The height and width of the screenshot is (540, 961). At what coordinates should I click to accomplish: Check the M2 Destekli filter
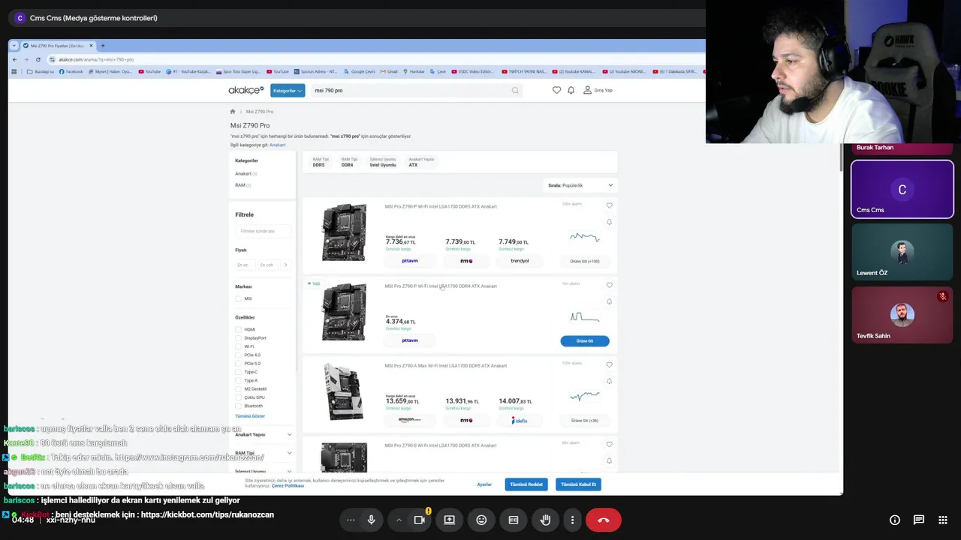239,389
